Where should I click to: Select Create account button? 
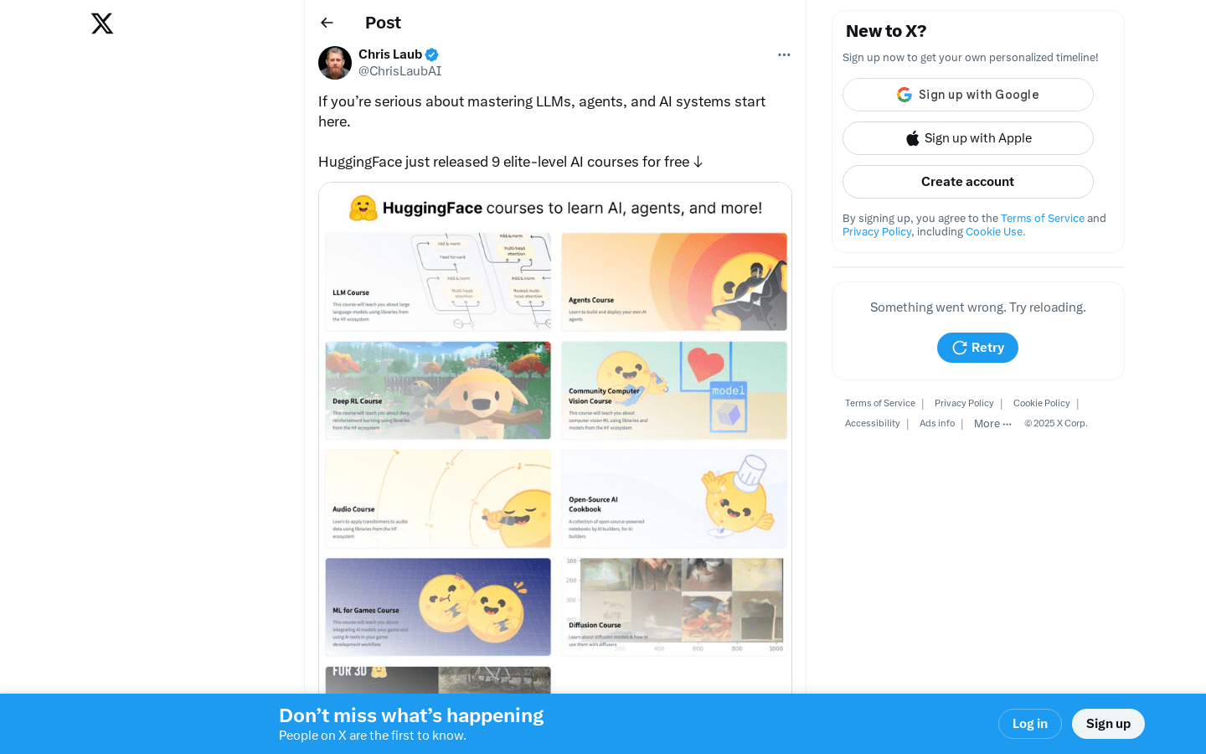(968, 182)
